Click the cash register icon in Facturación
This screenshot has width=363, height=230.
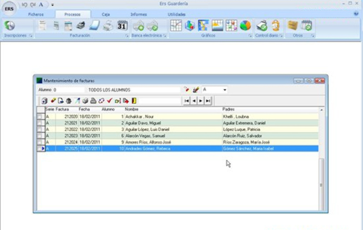click(x=81, y=25)
